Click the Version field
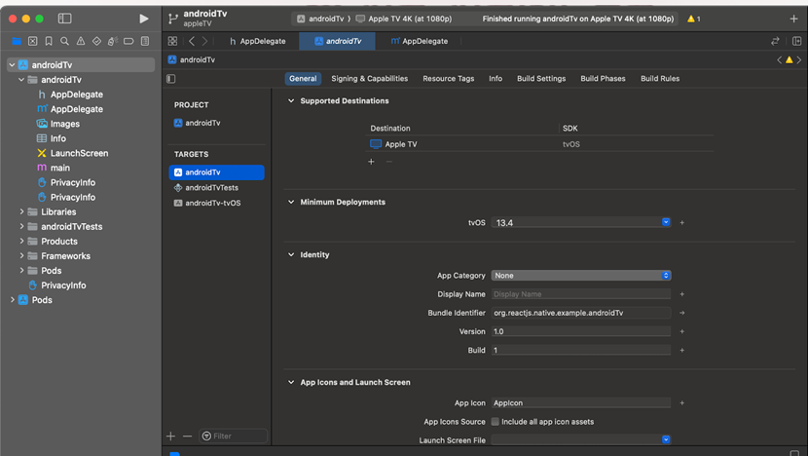Image resolution: width=808 pixels, height=456 pixels. point(581,331)
